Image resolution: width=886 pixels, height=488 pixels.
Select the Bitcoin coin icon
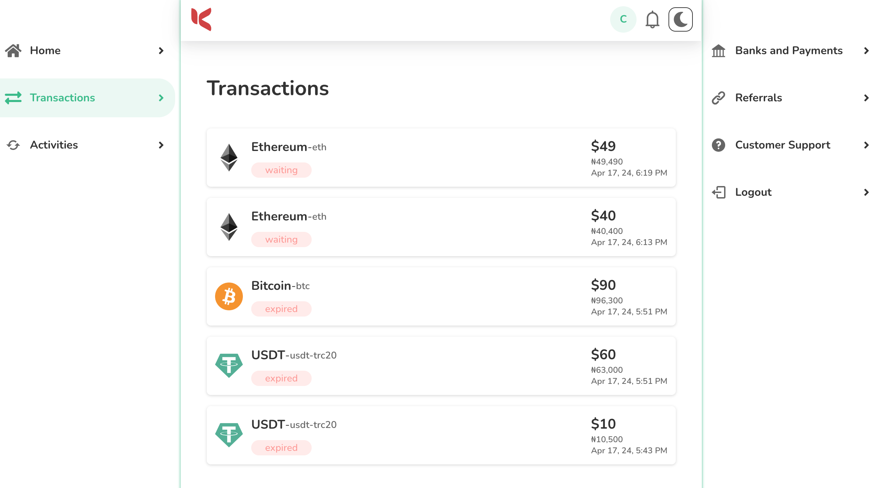click(x=229, y=296)
